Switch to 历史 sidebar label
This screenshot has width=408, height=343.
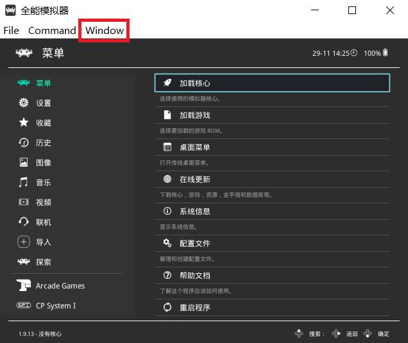pos(44,143)
